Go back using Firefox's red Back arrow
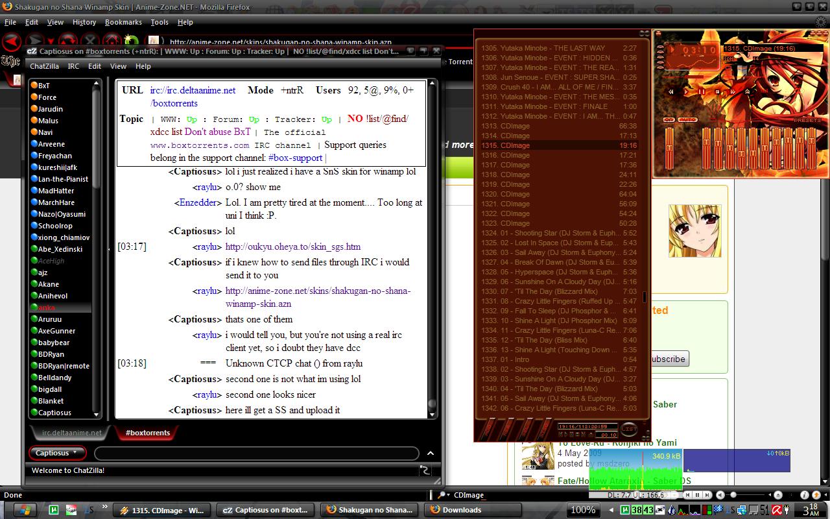Viewport: 830px width, 519px height. [x=11, y=42]
